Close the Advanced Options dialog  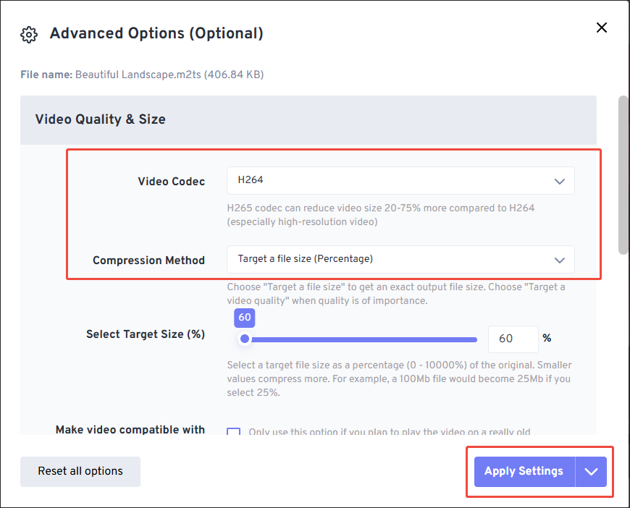pos(602,27)
